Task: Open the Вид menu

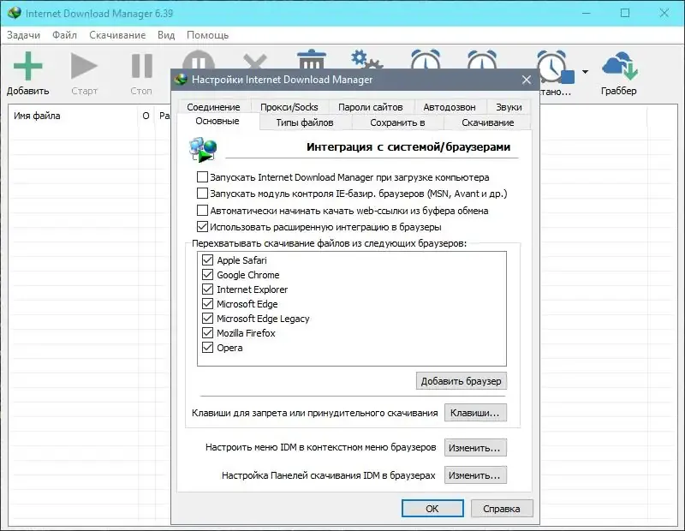Action: 165,35
